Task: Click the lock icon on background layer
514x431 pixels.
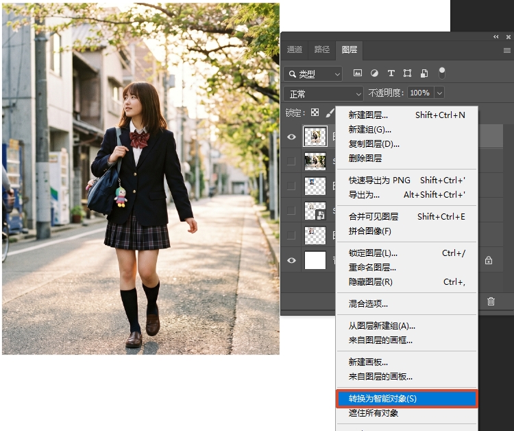Action: pos(489,261)
